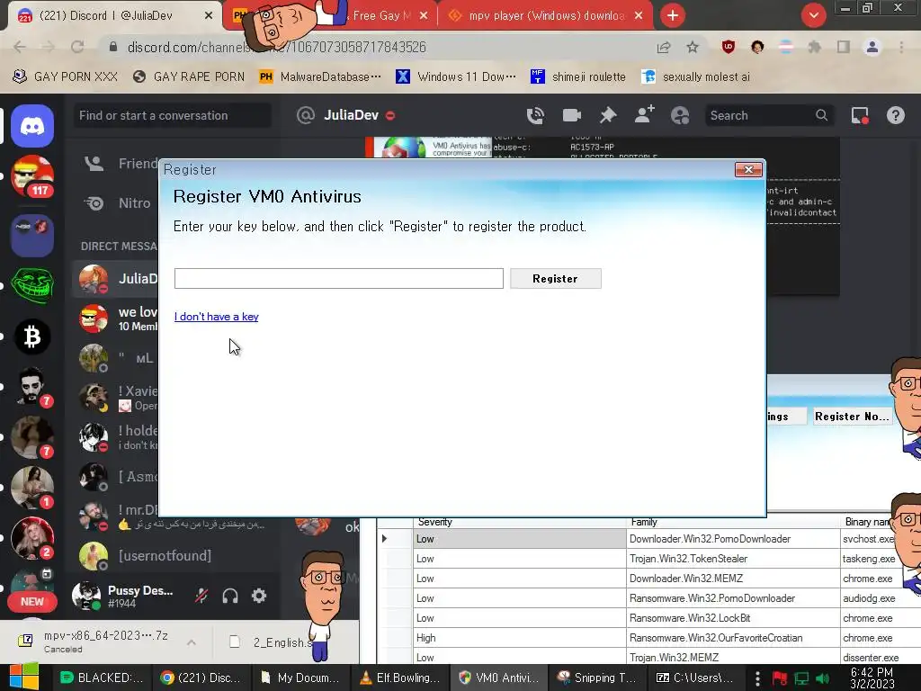Screen dimensions: 921x691
Task: Open a new browser tab
Action: [673, 15]
